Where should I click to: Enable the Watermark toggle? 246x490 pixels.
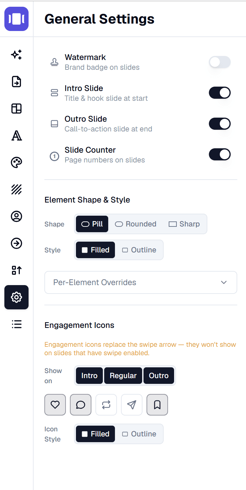pyautogui.click(x=220, y=62)
